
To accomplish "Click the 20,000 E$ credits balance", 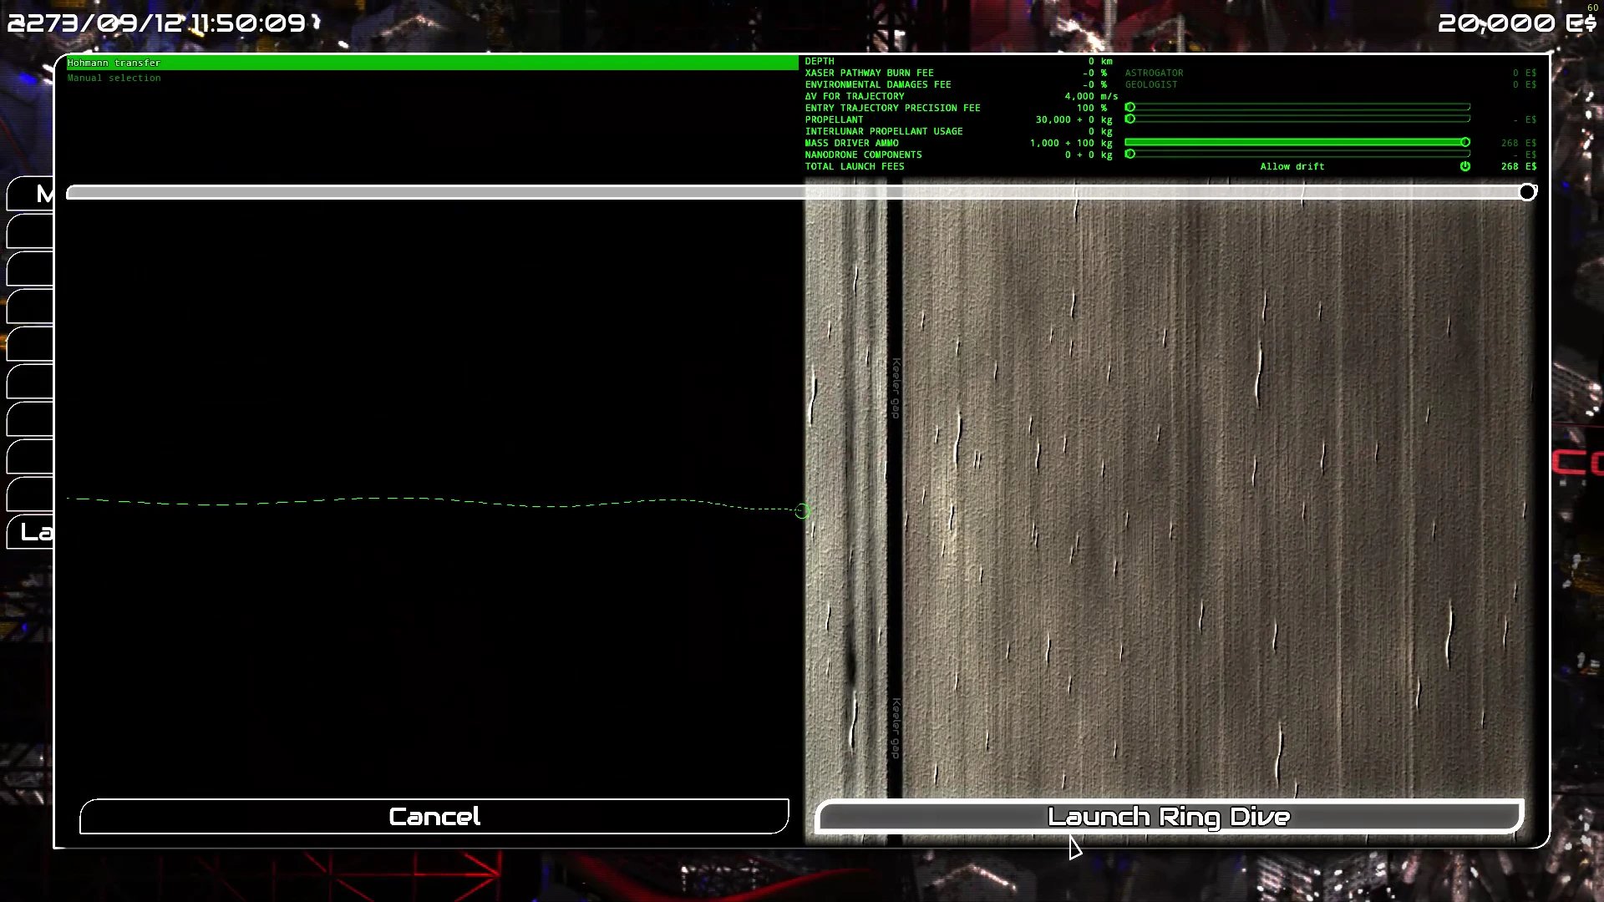I will coord(1515,23).
